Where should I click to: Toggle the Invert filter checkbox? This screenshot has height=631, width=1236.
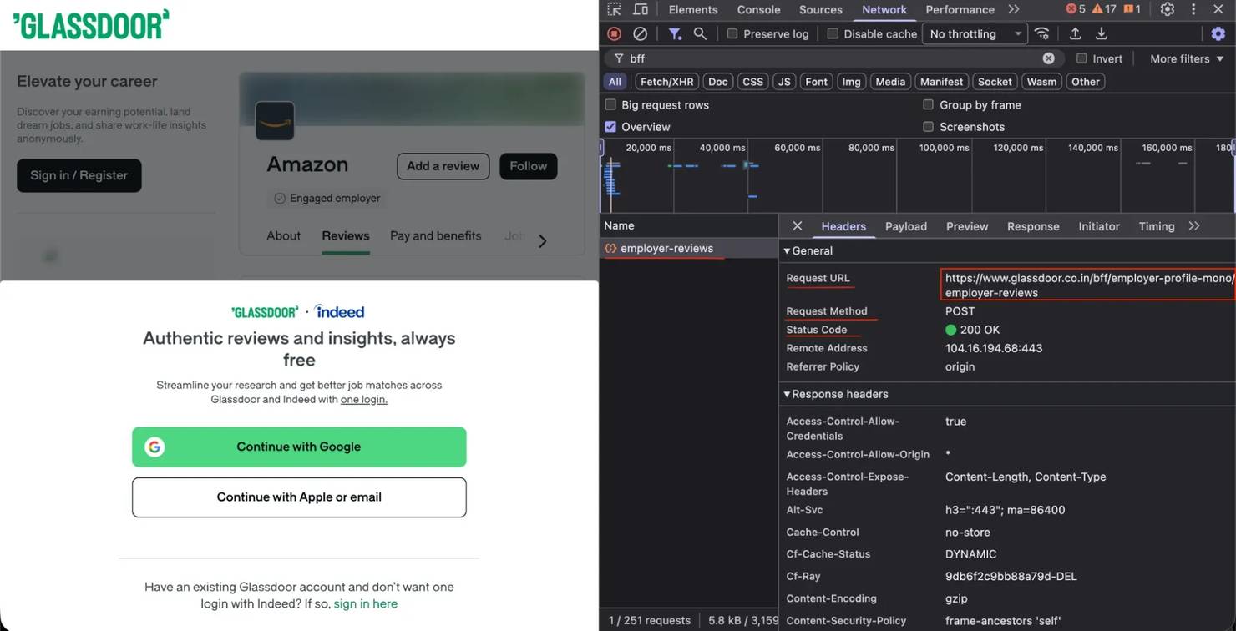pos(1081,58)
